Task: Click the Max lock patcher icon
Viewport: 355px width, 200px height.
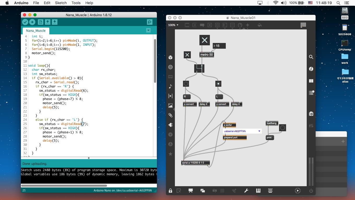Action: click(170, 191)
